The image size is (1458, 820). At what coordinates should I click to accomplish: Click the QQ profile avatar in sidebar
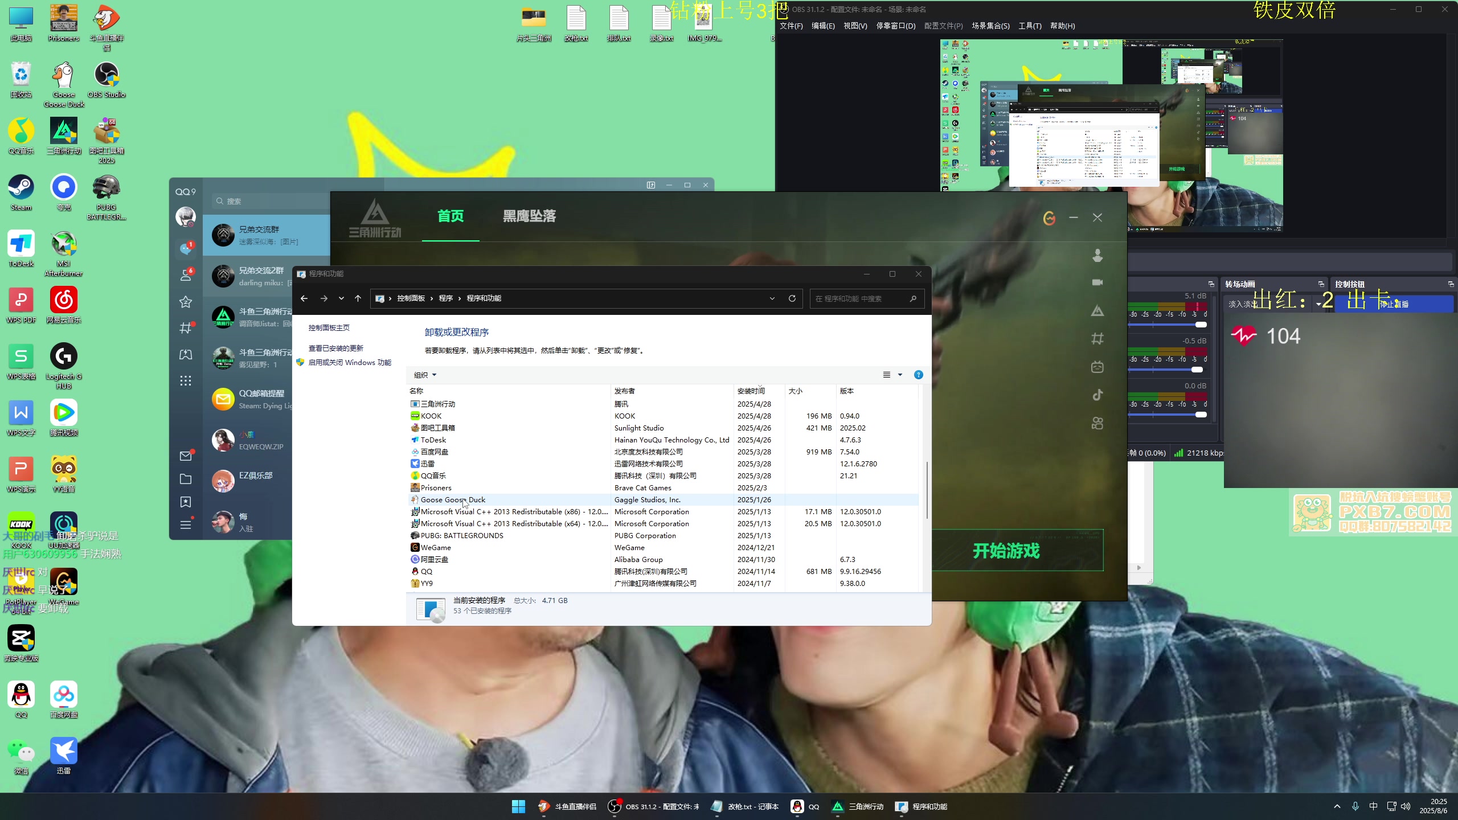[186, 217]
